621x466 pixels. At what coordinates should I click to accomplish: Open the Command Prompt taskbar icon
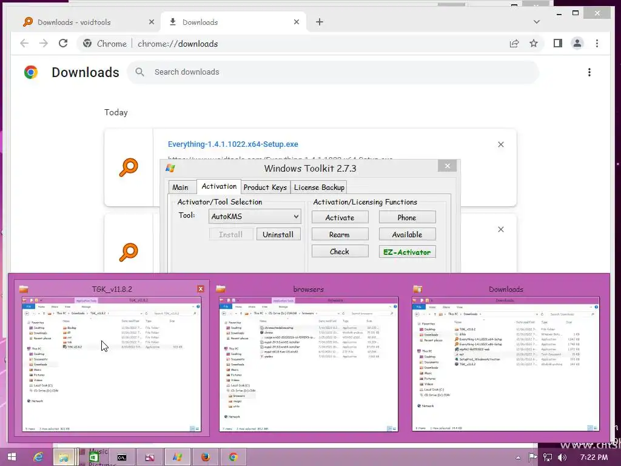coord(121,457)
